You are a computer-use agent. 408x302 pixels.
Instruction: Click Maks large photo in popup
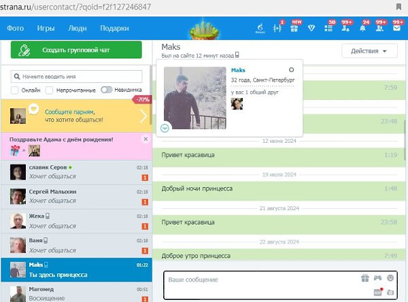(195, 98)
